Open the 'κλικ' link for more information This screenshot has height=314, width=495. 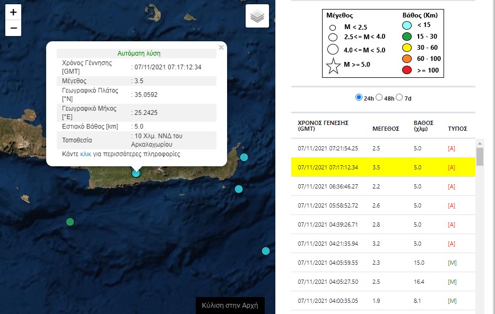tap(85, 154)
